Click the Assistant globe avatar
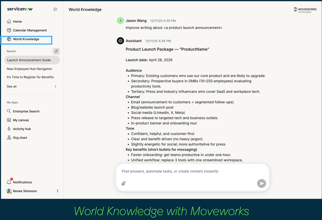322x220 pixels. click(x=120, y=41)
